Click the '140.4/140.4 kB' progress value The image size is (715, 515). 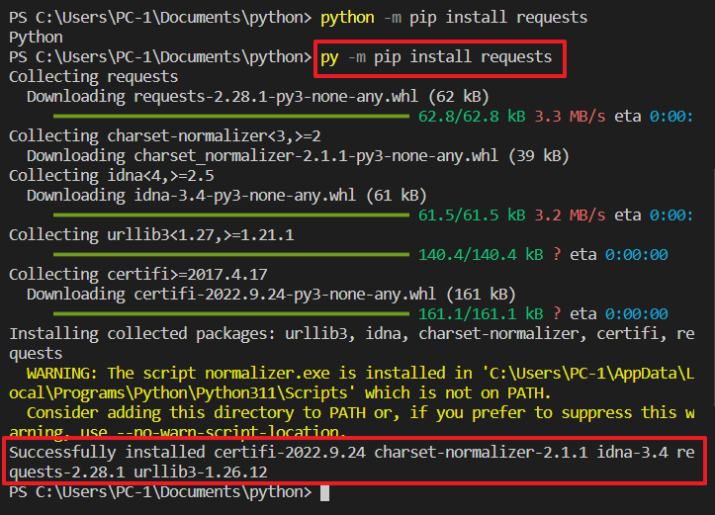(481, 255)
